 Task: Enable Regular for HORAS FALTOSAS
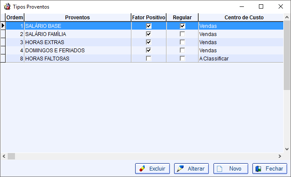(x=182, y=59)
